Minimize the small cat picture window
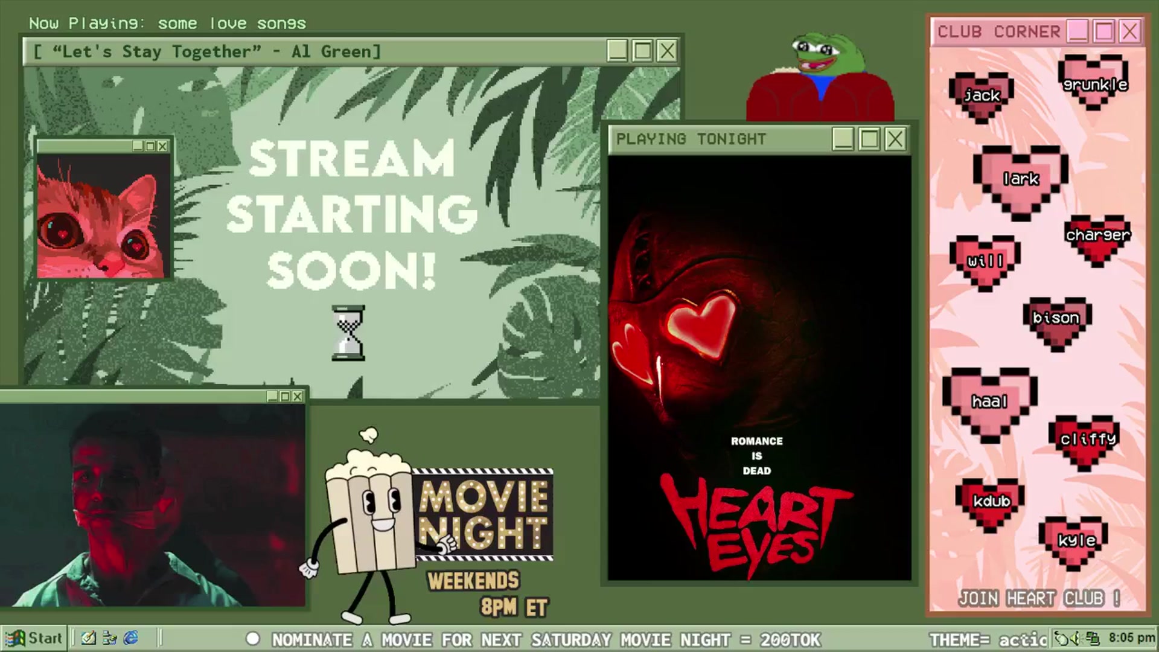 [x=138, y=146]
